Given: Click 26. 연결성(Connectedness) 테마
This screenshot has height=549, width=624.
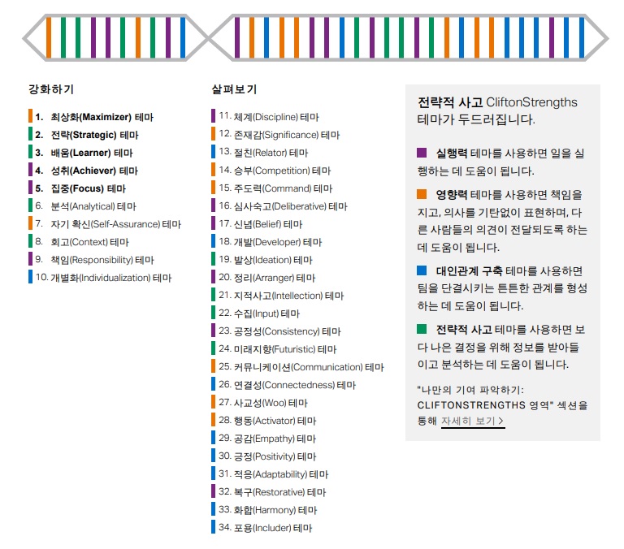Looking at the screenshot, I should (284, 385).
